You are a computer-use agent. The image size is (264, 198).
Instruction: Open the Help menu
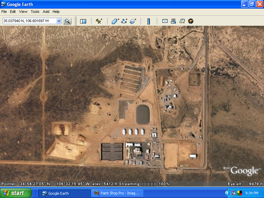point(56,12)
